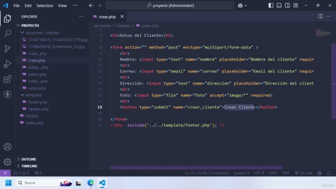
Task: Open the File menu
Action: [x=16, y=6]
